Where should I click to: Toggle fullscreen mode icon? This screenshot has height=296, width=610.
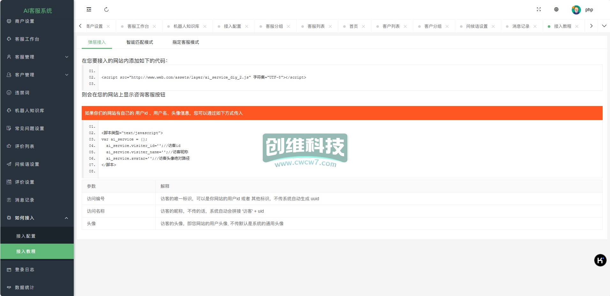539,10
